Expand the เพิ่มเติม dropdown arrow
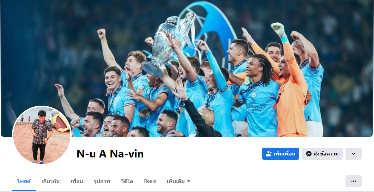 click(x=188, y=181)
